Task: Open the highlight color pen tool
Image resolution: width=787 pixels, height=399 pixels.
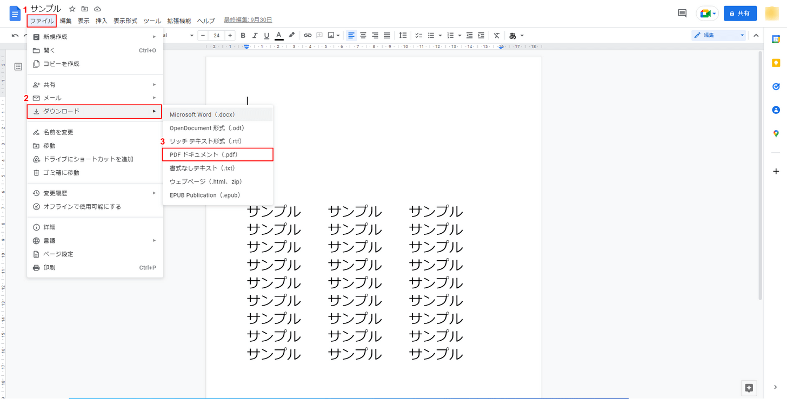Action: 291,36
